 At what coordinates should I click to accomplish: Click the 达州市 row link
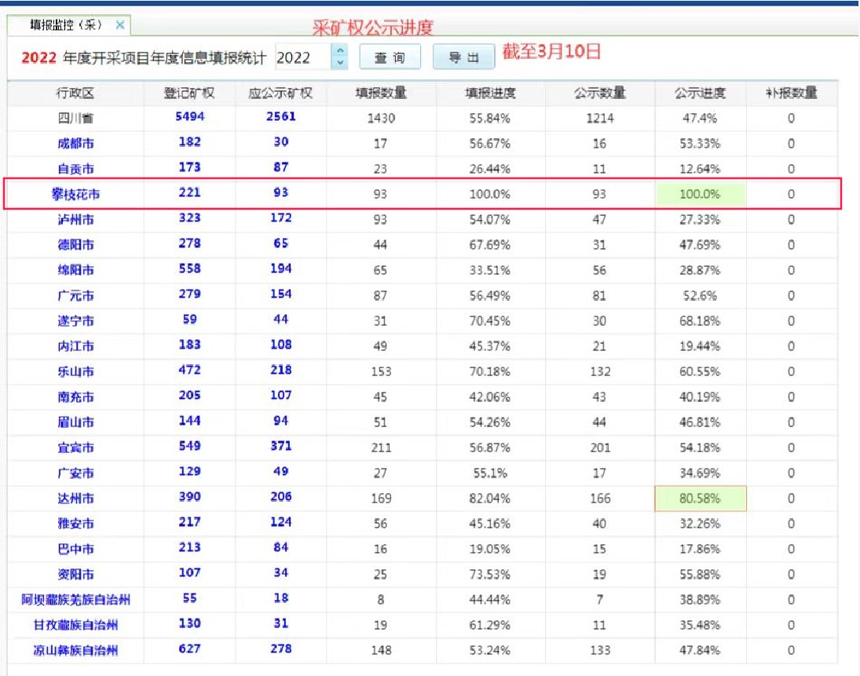point(75,499)
